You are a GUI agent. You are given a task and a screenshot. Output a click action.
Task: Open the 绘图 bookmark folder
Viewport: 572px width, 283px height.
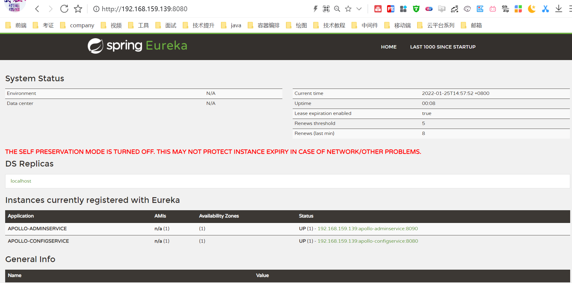(297, 25)
